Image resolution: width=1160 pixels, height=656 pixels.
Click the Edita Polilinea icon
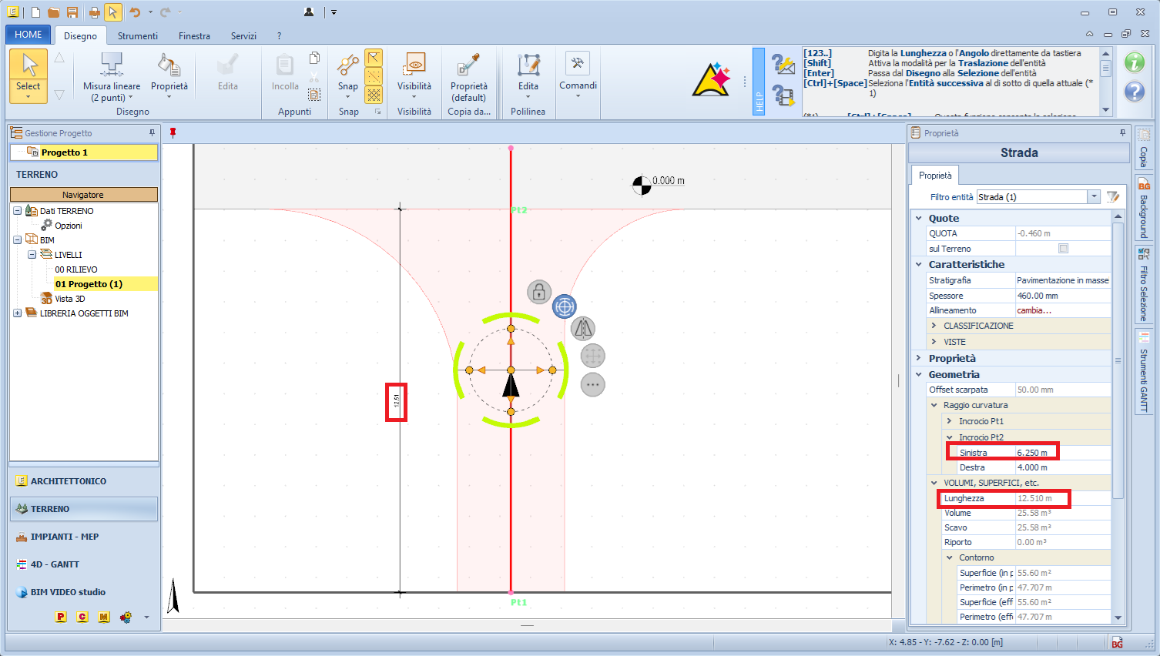click(528, 66)
